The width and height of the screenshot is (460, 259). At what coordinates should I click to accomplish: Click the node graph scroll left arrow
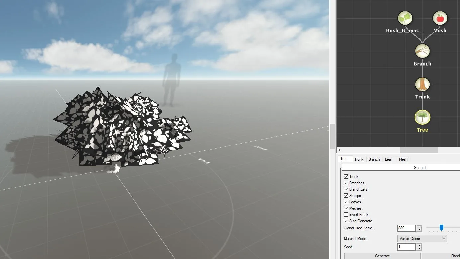(x=339, y=150)
